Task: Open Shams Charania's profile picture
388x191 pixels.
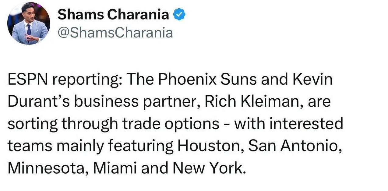Action: click(x=29, y=23)
